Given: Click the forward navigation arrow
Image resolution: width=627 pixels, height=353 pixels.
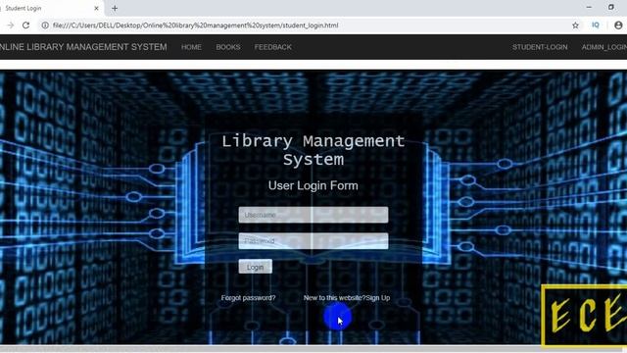Looking at the screenshot, I should (x=11, y=25).
